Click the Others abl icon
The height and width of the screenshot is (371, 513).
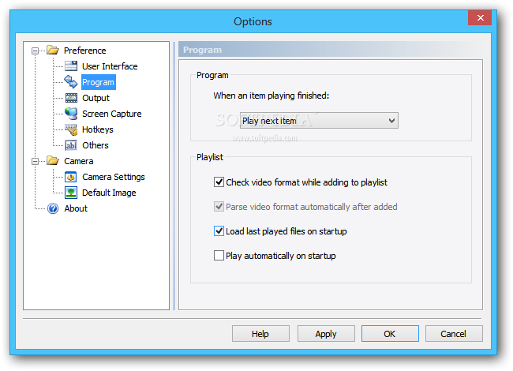point(71,145)
